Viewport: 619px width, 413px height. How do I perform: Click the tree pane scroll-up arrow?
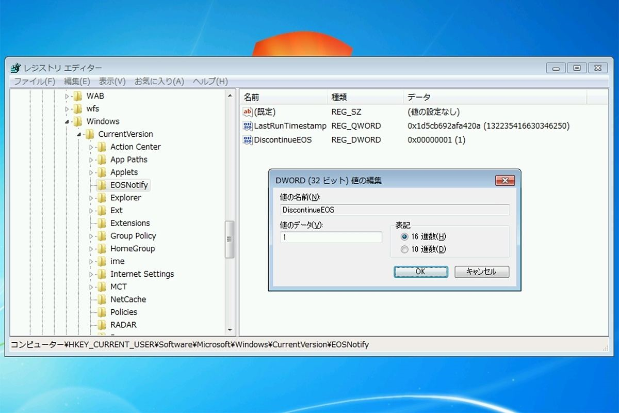[230, 96]
